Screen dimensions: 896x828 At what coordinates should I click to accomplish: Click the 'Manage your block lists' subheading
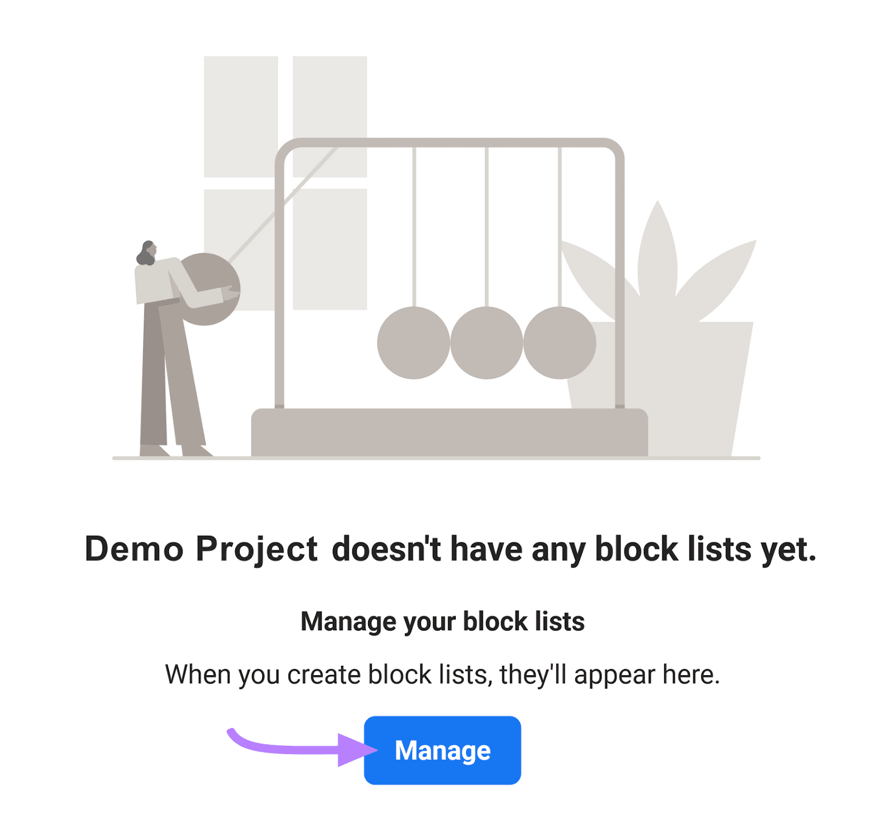coord(442,620)
